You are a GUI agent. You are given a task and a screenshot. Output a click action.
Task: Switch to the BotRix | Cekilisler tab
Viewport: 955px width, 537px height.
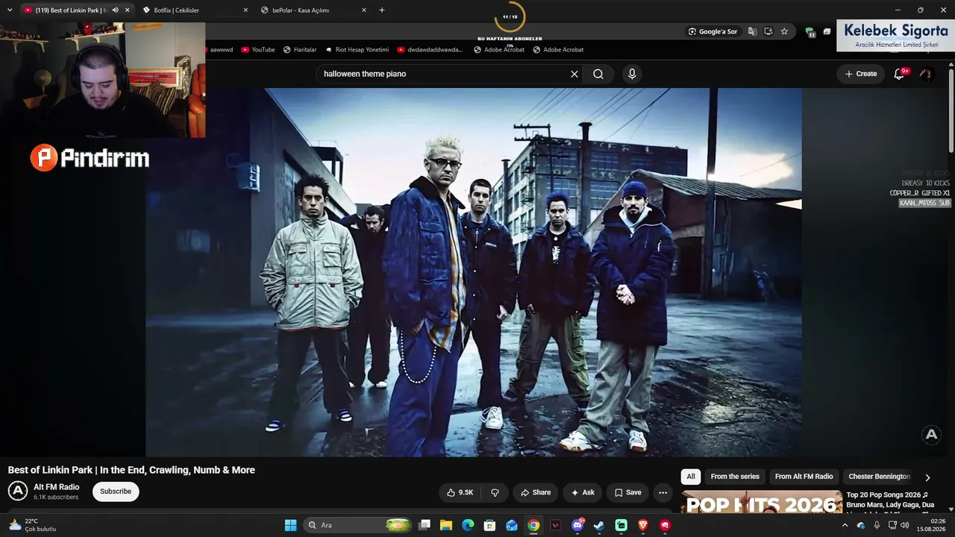coord(195,10)
